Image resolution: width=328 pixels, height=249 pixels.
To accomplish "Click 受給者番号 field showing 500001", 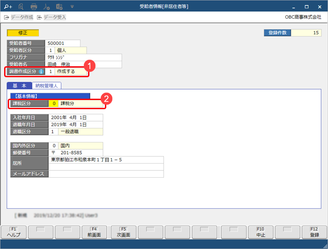I will (x=62, y=43).
